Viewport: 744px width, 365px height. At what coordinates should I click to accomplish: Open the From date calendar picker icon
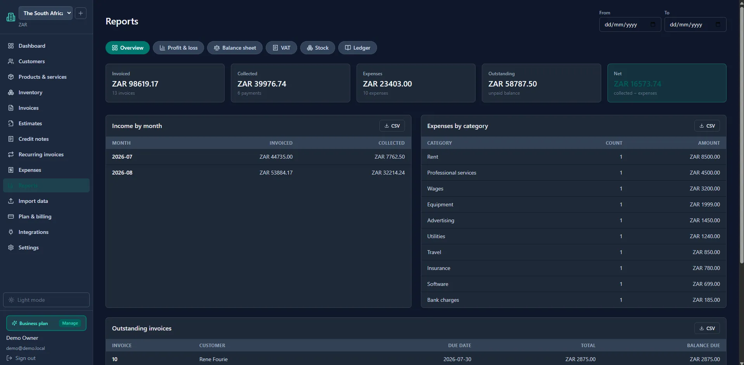coord(653,24)
